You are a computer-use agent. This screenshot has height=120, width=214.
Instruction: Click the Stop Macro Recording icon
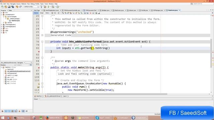pos(93,13)
